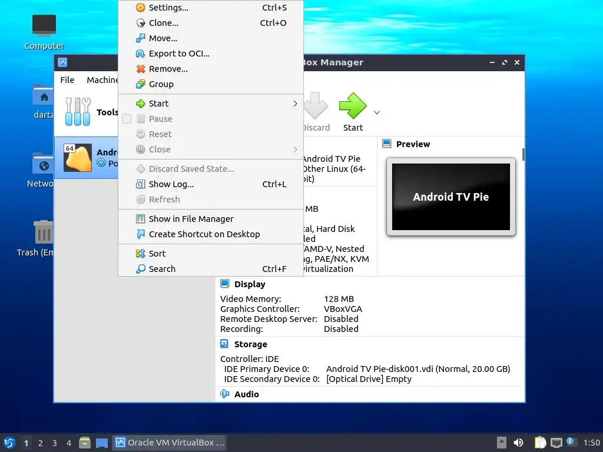Click the Preview section header
Image resolution: width=603 pixels, height=452 pixels.
[x=413, y=144]
